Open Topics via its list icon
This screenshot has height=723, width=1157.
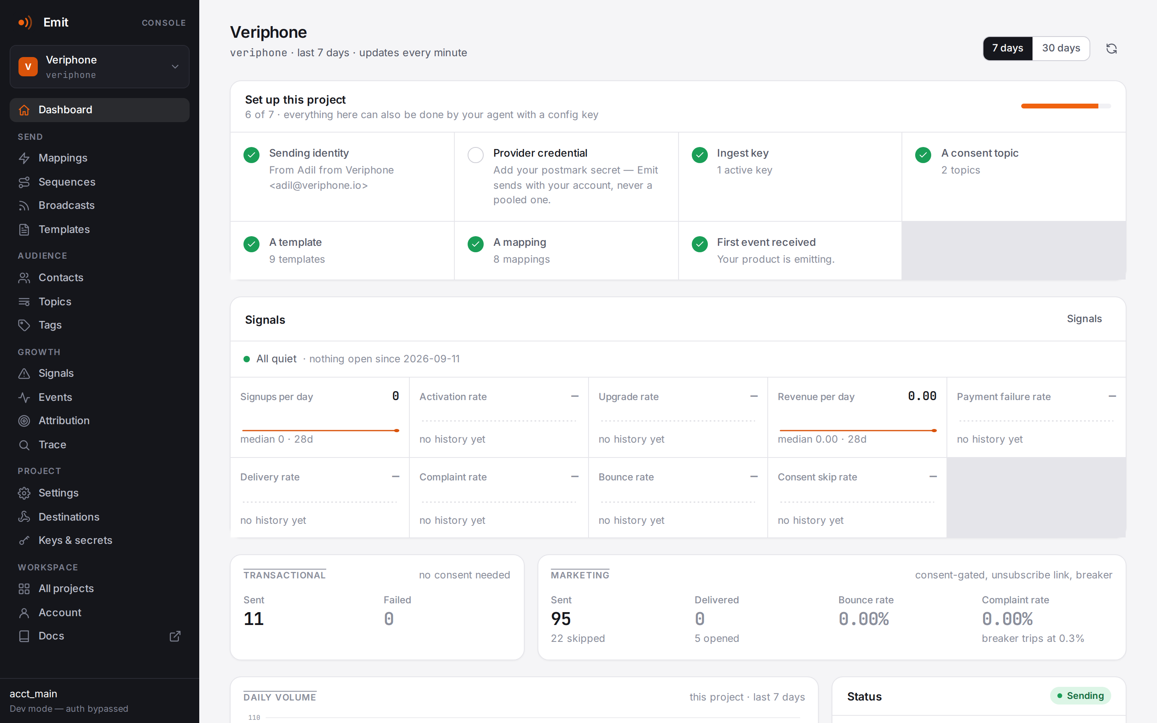coord(24,302)
